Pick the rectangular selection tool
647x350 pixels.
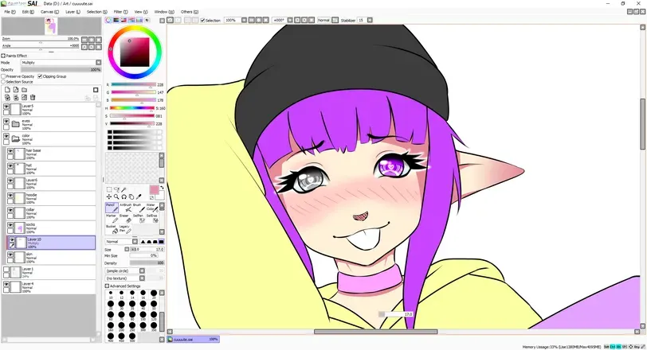tap(109, 189)
